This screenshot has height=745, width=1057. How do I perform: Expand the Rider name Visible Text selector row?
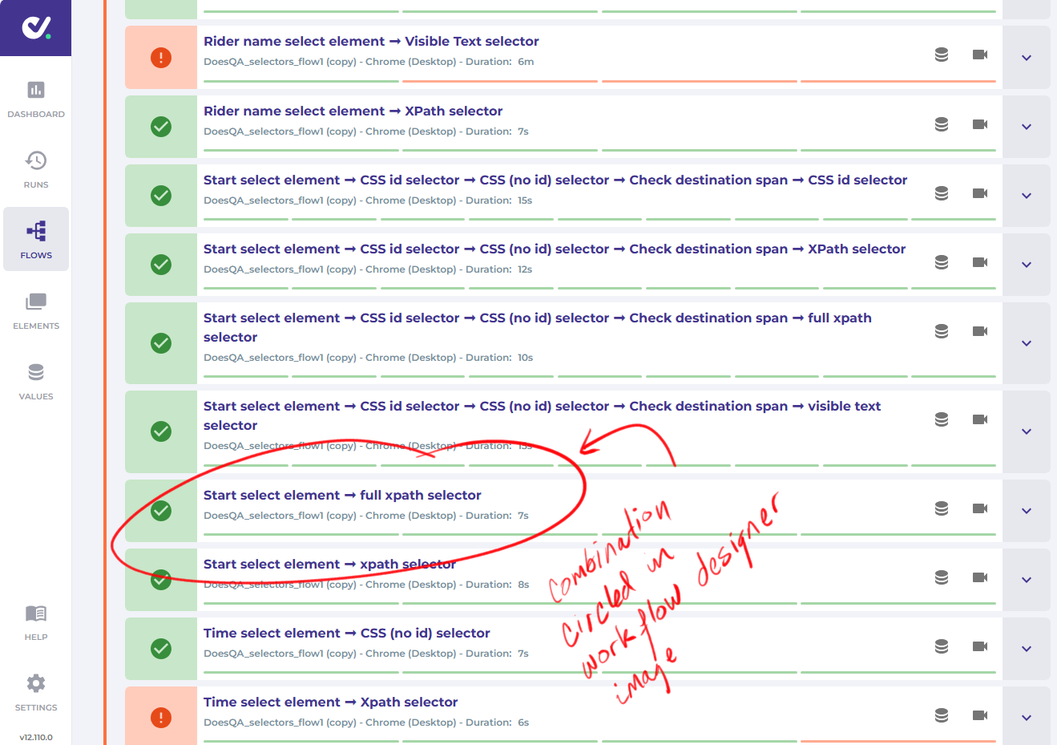(x=1027, y=58)
